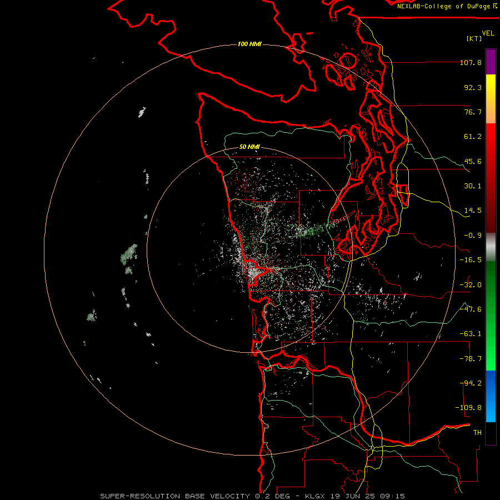
Task: Click the NEXLAB-College of DuPage label
Action: [447, 6]
